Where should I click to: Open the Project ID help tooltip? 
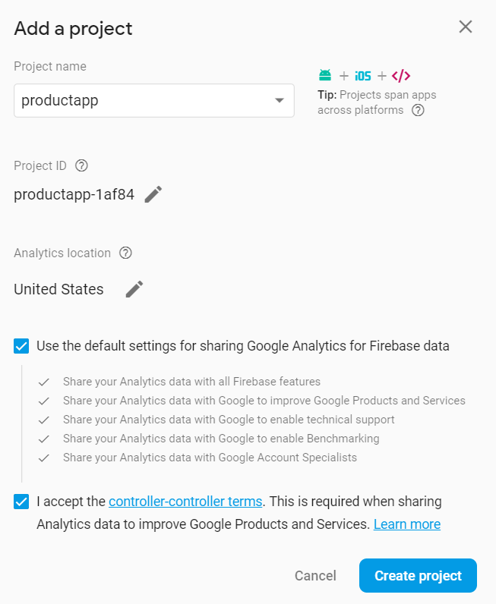(x=82, y=165)
